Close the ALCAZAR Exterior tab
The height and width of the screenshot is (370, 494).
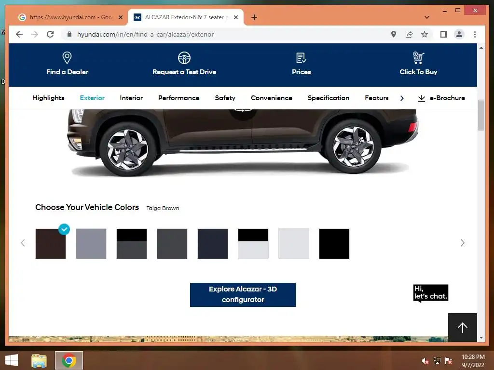click(235, 17)
